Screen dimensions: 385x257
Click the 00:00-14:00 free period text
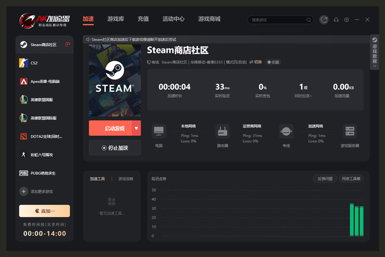(45, 233)
